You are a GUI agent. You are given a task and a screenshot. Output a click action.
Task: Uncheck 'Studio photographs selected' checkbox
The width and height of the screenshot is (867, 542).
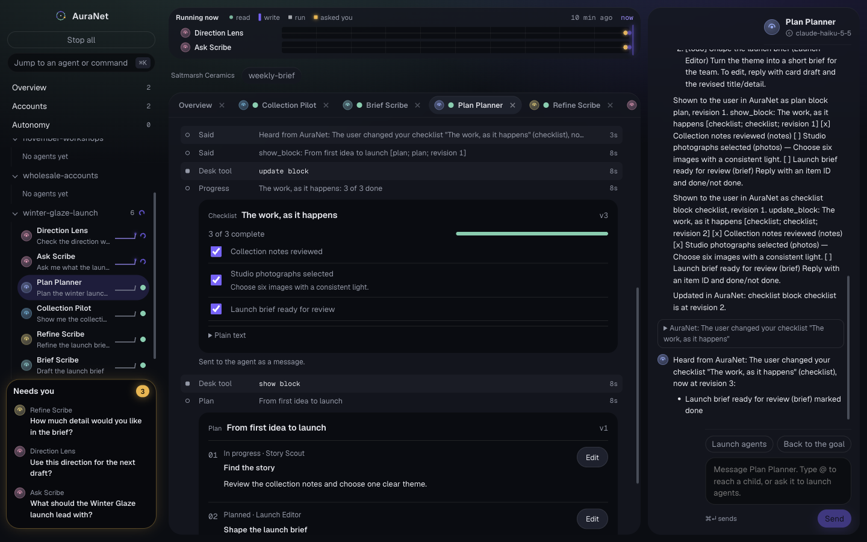216,280
